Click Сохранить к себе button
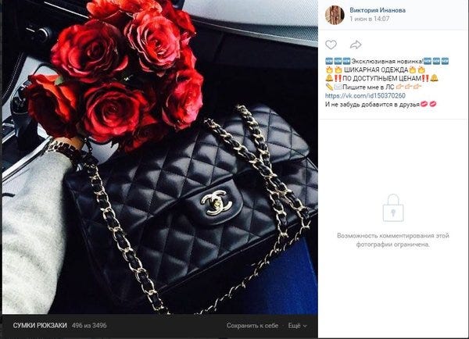The height and width of the screenshot is (339, 469). 252,326
